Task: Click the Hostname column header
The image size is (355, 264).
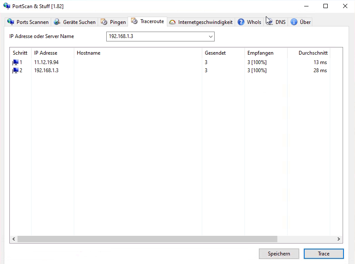Action: pos(88,53)
